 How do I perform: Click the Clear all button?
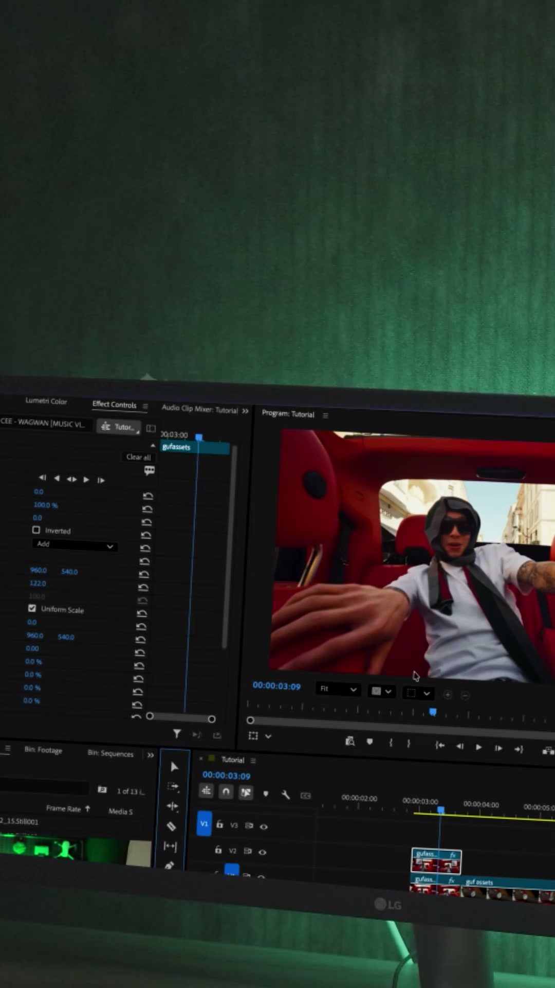point(138,457)
